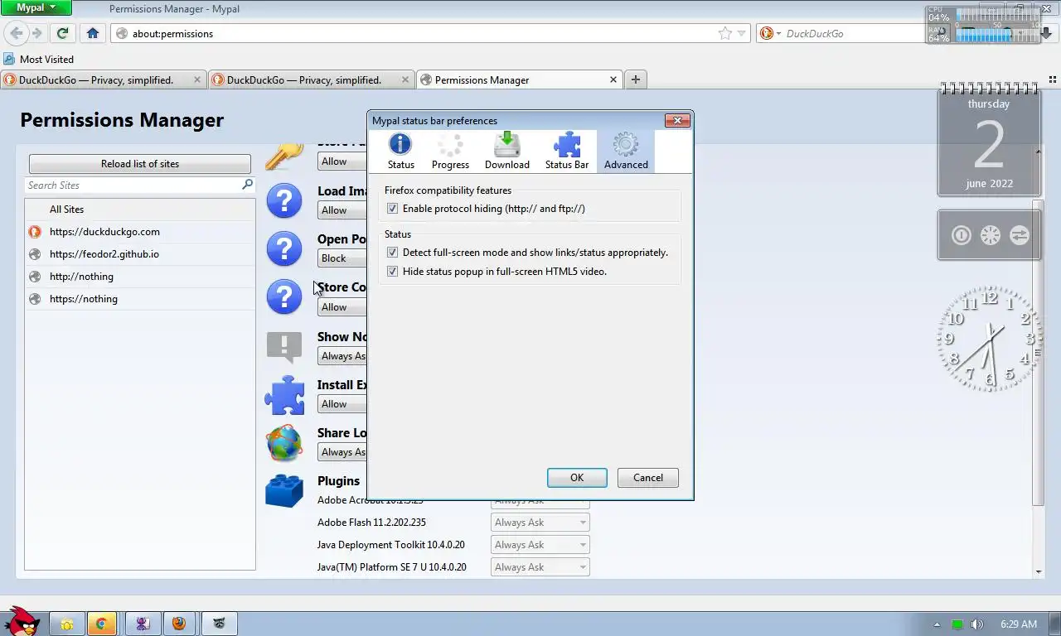Toggle Detect full-screen mode checkbox
Viewport: 1061px width, 636px height.
[392, 253]
